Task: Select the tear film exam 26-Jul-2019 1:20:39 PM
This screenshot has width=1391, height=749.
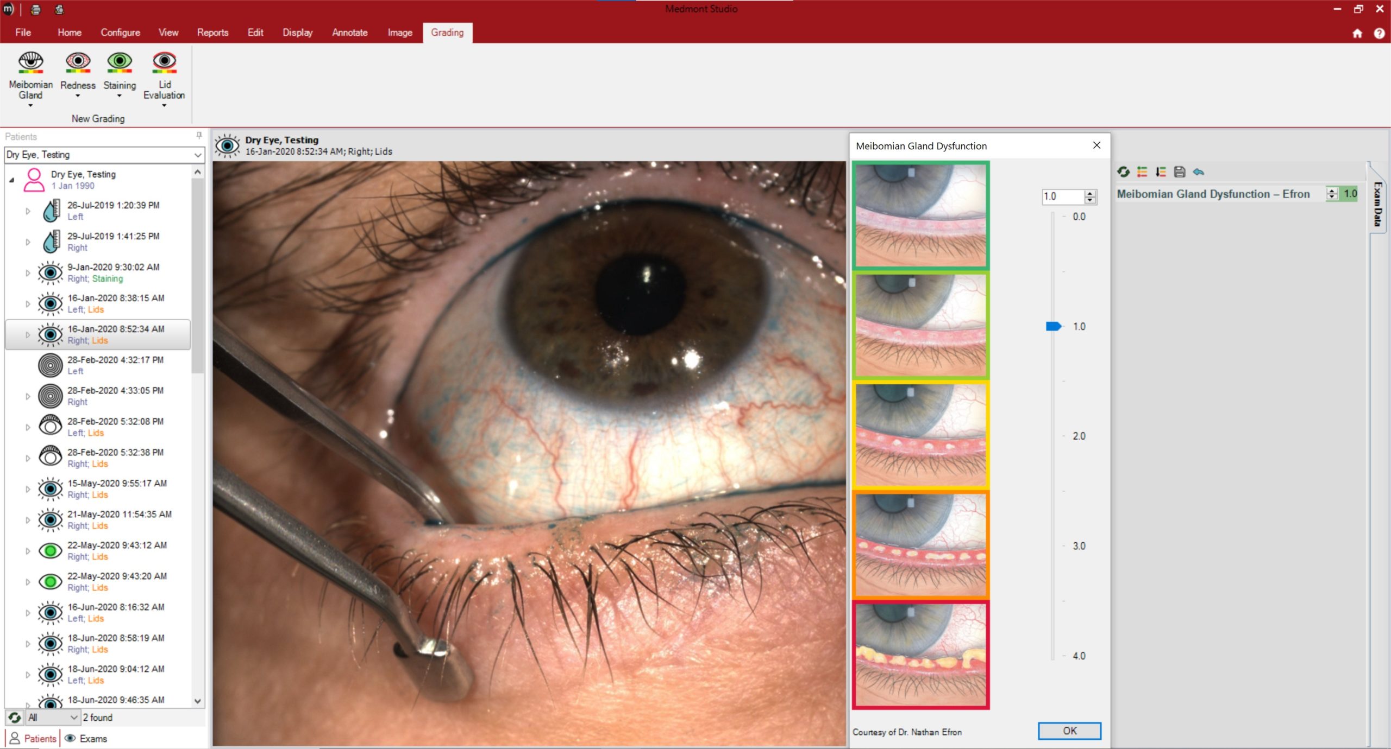Action: (x=113, y=211)
